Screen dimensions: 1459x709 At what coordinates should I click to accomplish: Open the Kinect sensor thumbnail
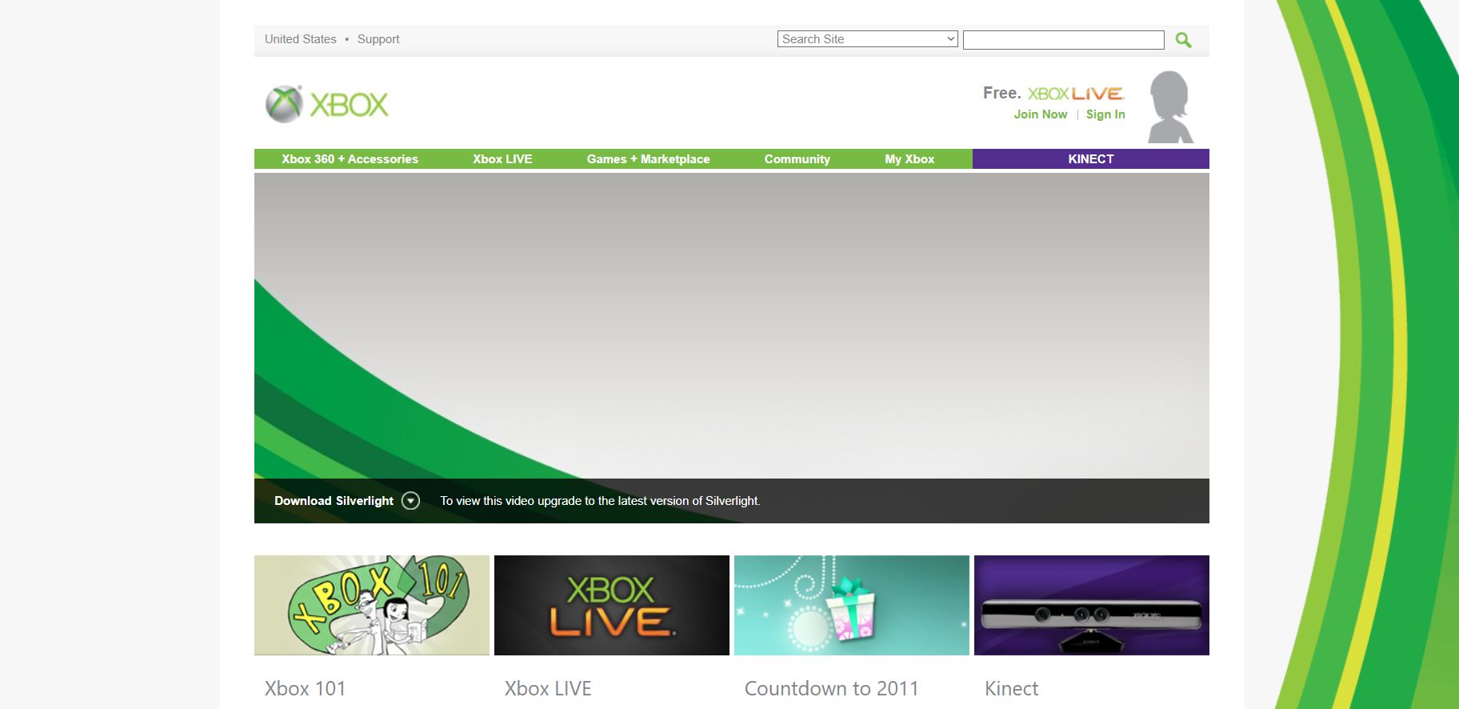pyautogui.click(x=1092, y=606)
